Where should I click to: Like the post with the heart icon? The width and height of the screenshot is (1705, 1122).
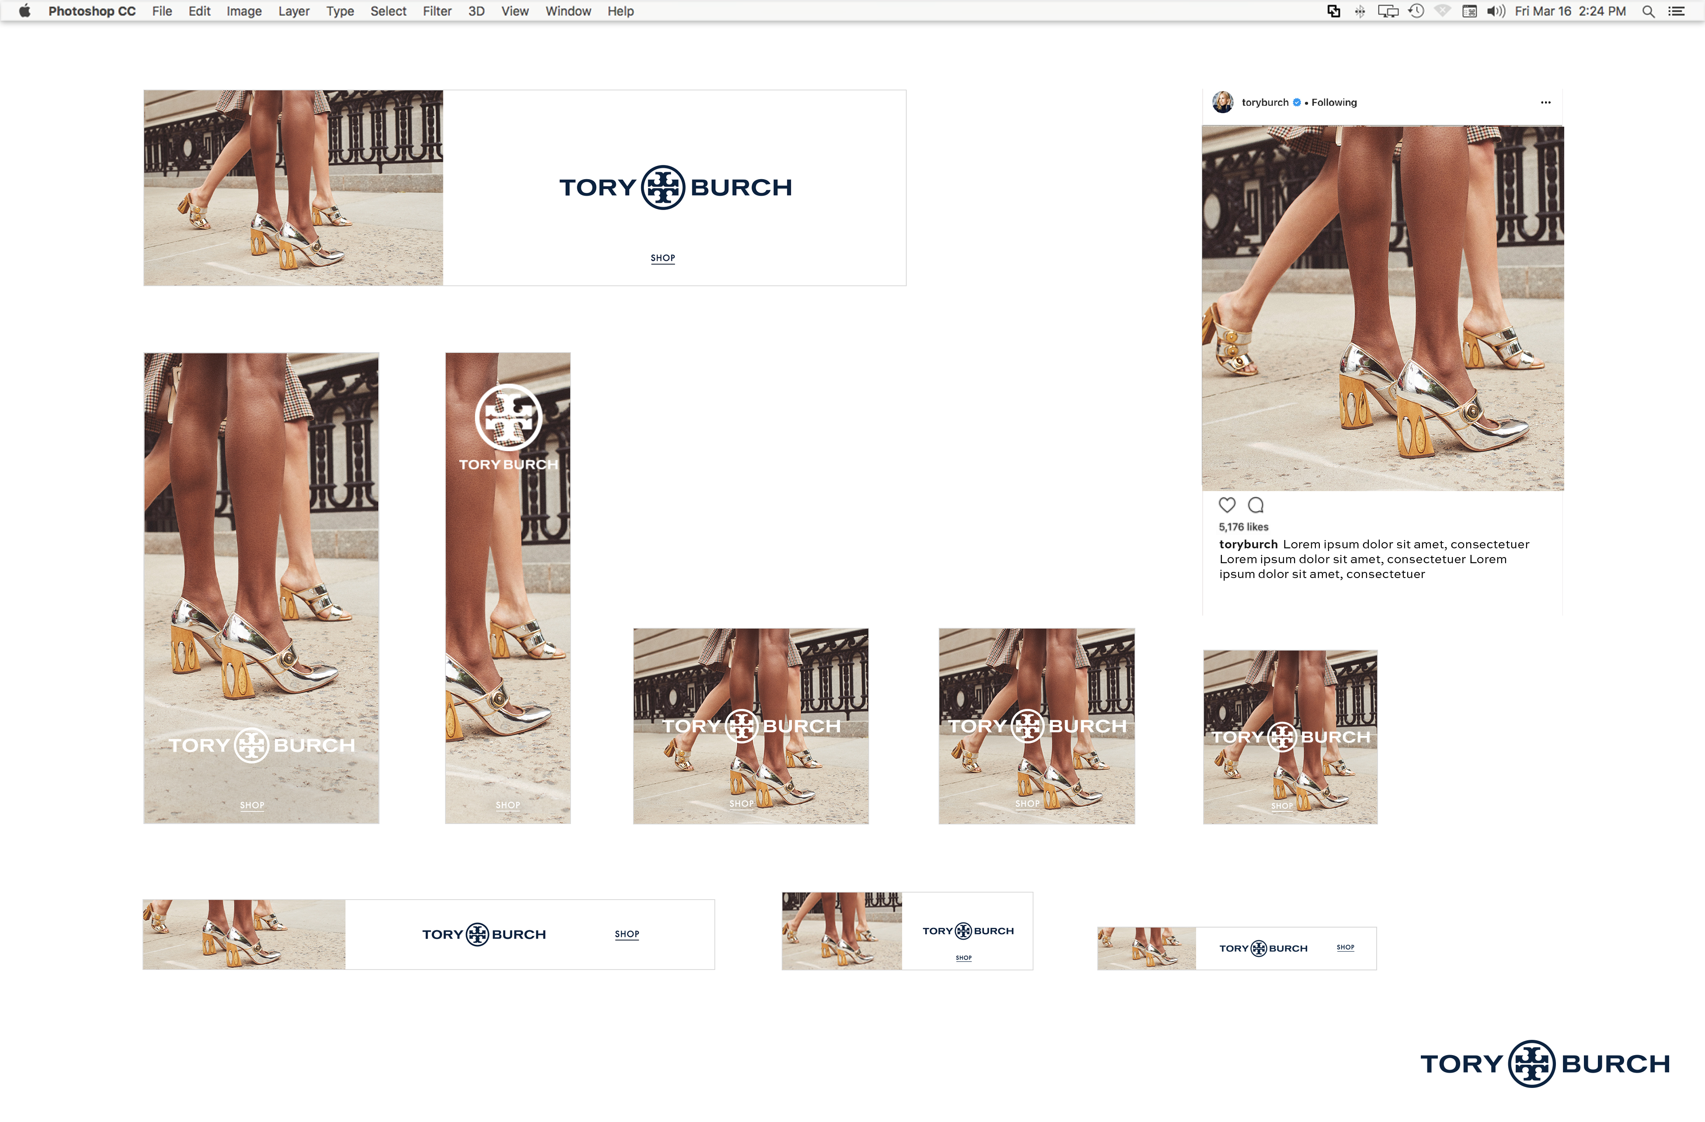pos(1227,505)
